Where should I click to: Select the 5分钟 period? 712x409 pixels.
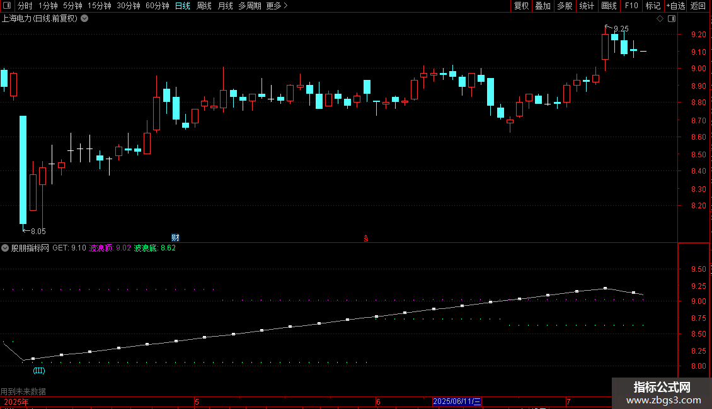click(x=72, y=6)
